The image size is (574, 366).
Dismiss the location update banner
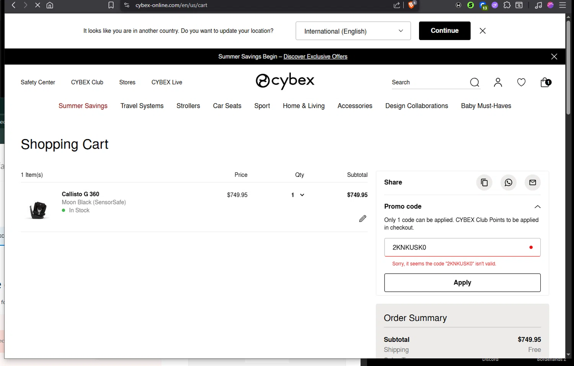pos(483,31)
